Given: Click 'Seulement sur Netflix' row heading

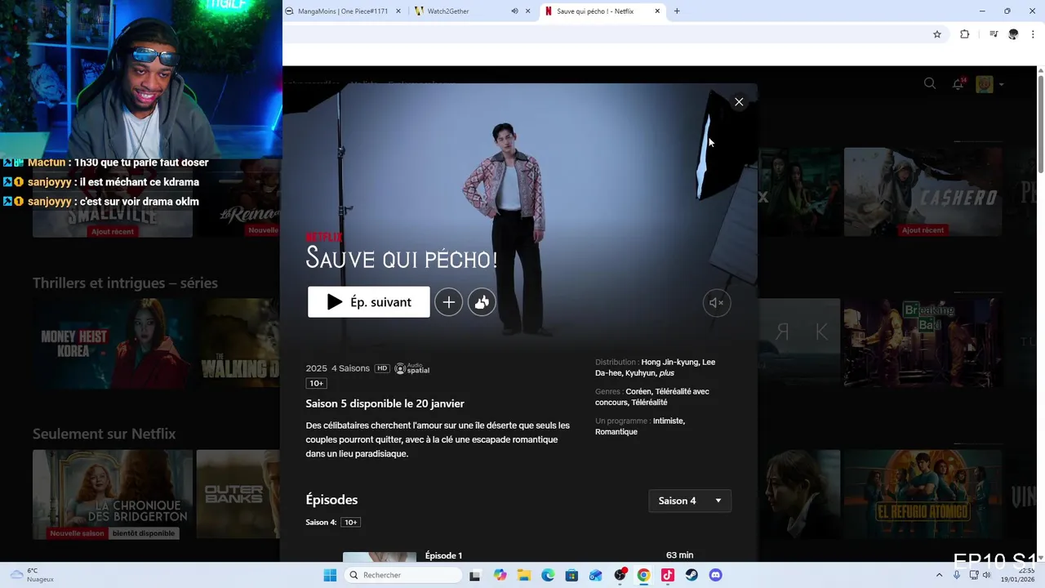Looking at the screenshot, I should coord(104,434).
